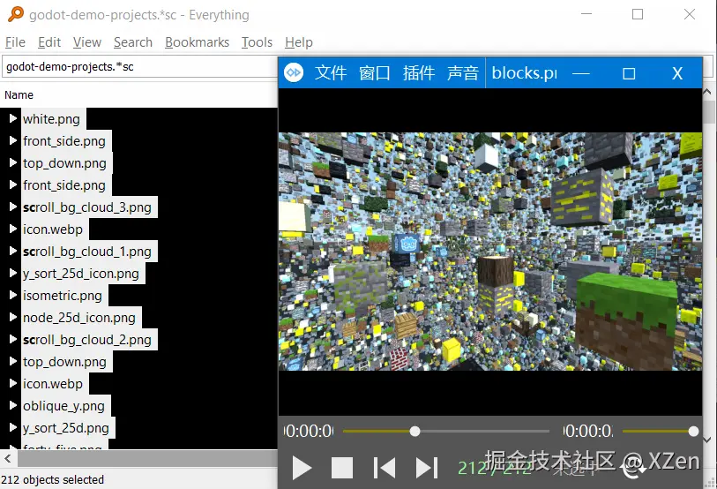The width and height of the screenshot is (717, 489).
Task: Select the y_sort_25d.png file name
Action: [x=66, y=427]
